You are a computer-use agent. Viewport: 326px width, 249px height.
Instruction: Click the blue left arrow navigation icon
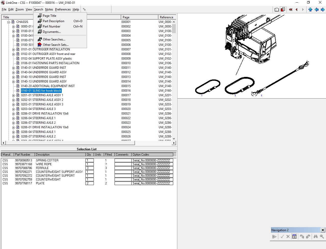(x=317, y=9)
